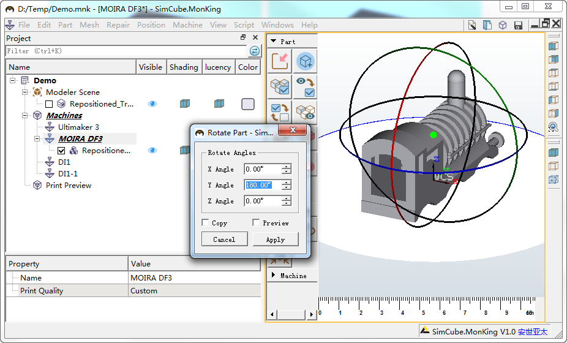Click the Y Angle input field

tap(263, 185)
